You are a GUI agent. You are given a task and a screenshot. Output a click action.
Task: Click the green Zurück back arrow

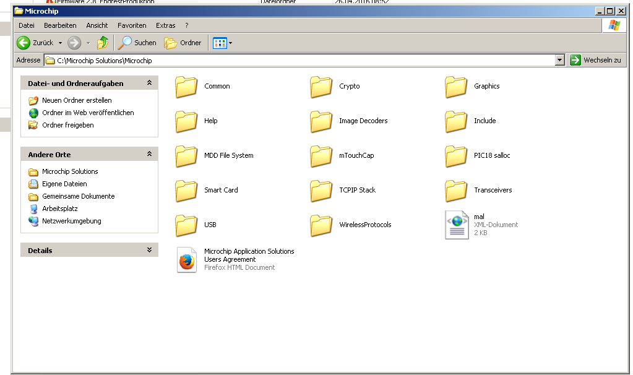click(24, 43)
